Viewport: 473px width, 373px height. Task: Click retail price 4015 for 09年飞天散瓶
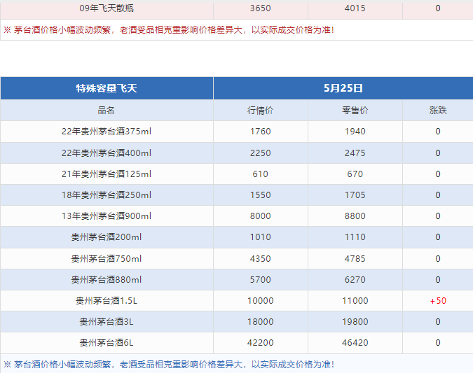(355, 8)
